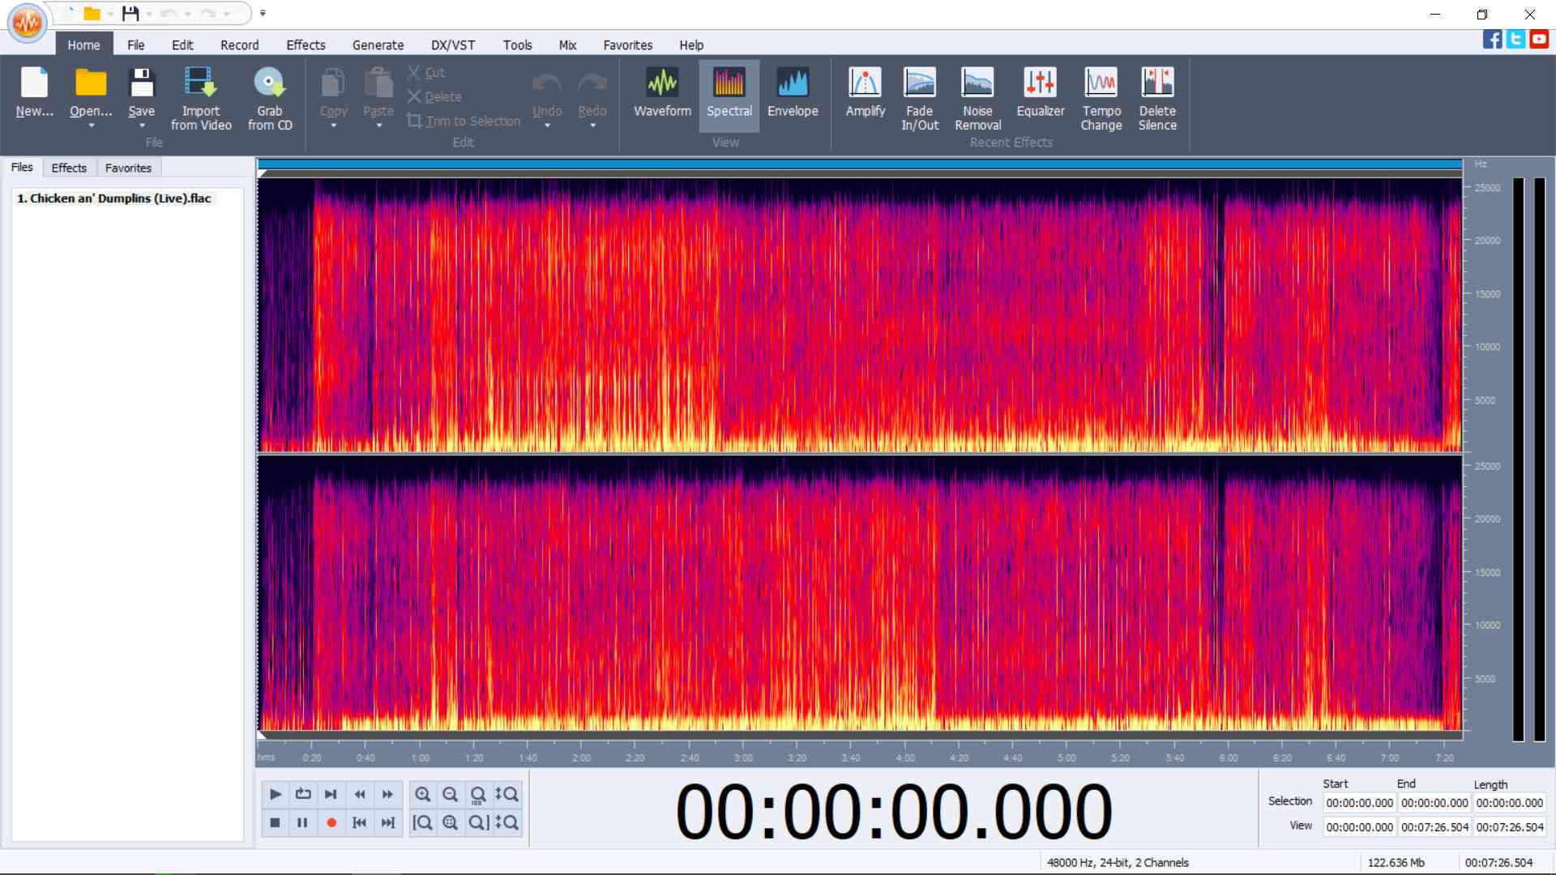Open the Quick Access Toolbar customize arrow
Image resolution: width=1556 pixels, height=875 pixels.
[x=263, y=13]
